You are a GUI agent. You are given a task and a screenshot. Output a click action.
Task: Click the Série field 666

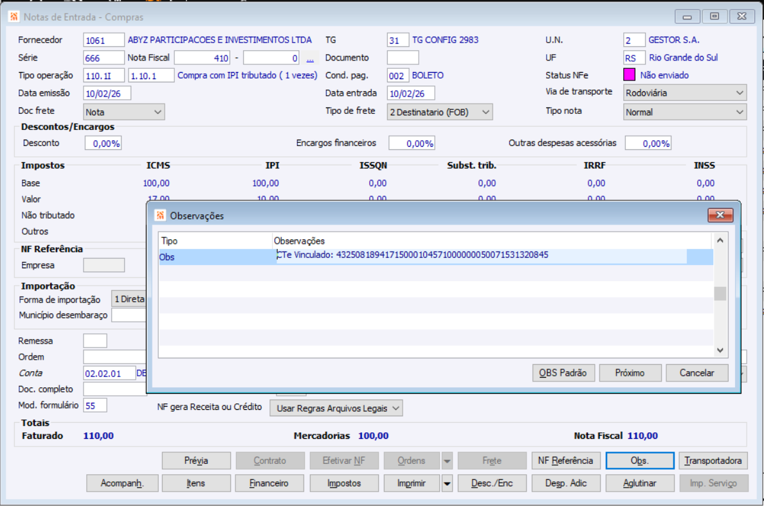104,58
